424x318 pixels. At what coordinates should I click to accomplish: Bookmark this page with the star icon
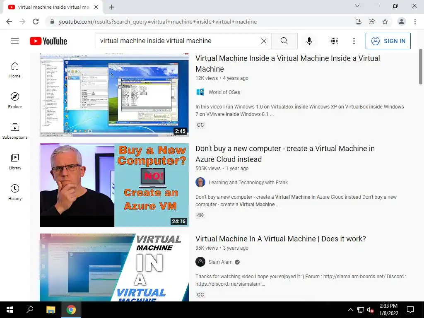(x=385, y=22)
